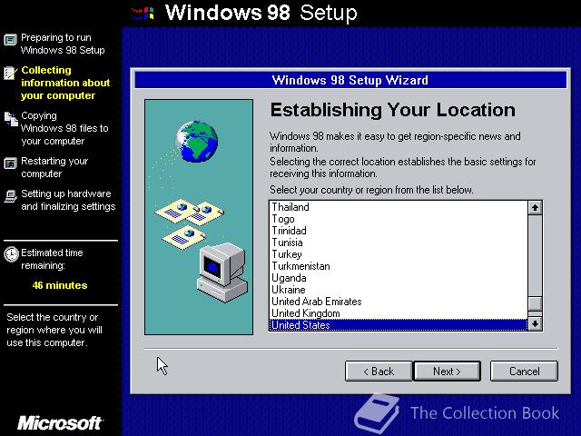This screenshot has width=581, height=436.
Task: Click the highlighted United States entry
Action: click(x=399, y=325)
